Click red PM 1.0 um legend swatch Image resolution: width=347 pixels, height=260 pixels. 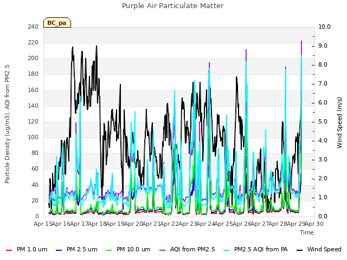point(9,250)
